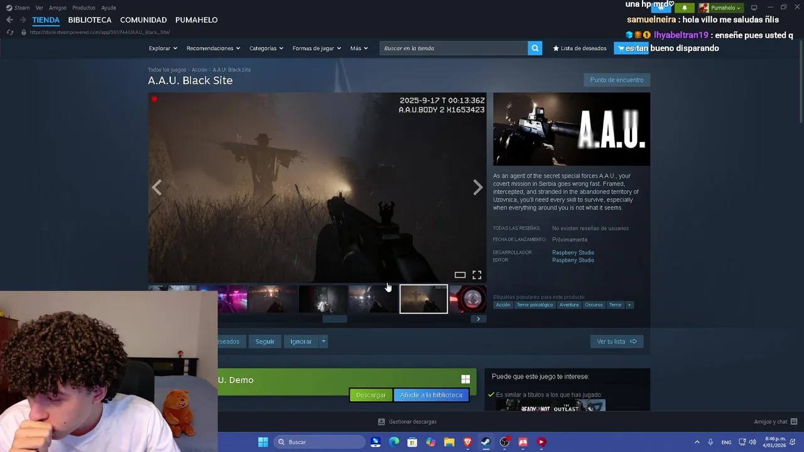
Task: Click Añadir a la biblioteca
Action: coord(431,395)
